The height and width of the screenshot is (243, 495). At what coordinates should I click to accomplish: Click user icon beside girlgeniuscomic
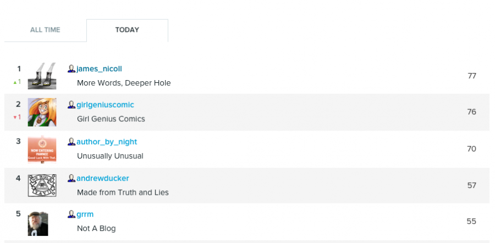[x=71, y=105]
